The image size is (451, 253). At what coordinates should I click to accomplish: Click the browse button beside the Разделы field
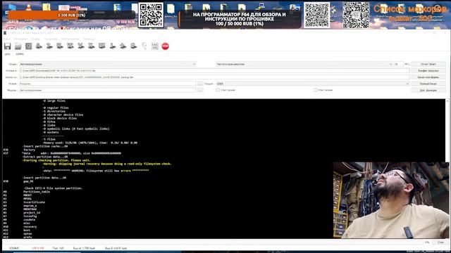(200, 84)
